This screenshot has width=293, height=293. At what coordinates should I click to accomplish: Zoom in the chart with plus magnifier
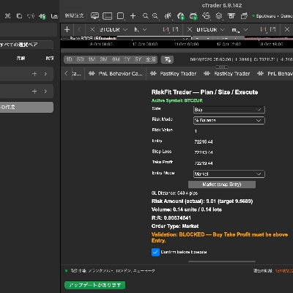coord(155,16)
